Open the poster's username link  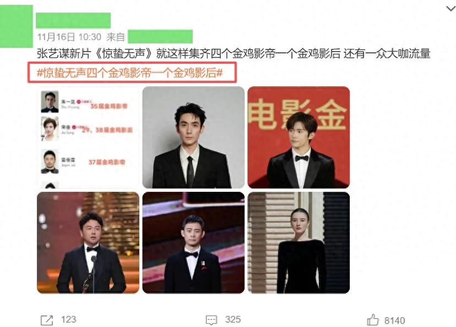pos(73,20)
